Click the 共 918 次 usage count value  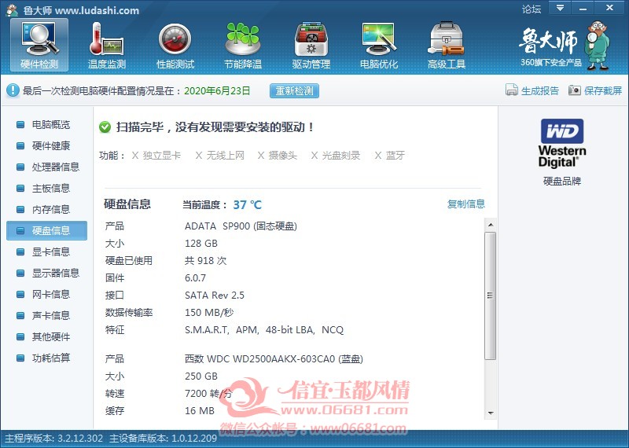click(205, 261)
